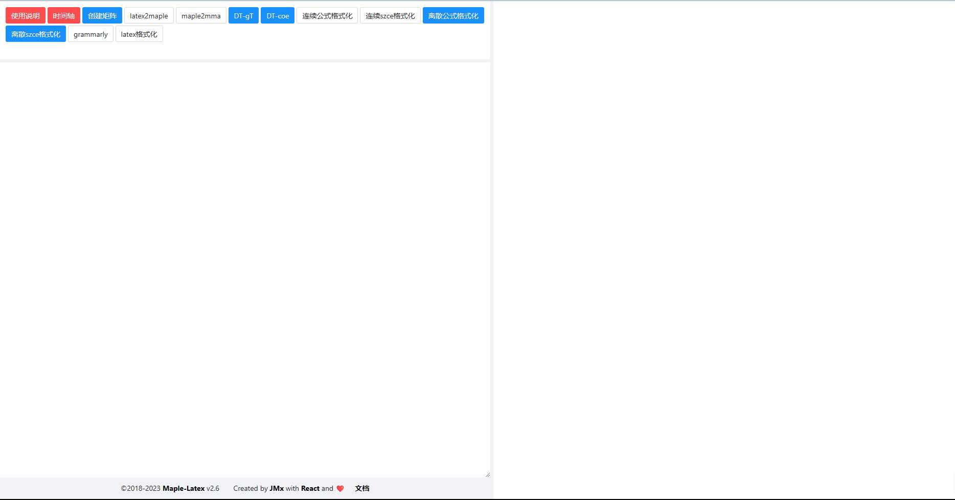Click the red 时间轴 button

point(64,16)
